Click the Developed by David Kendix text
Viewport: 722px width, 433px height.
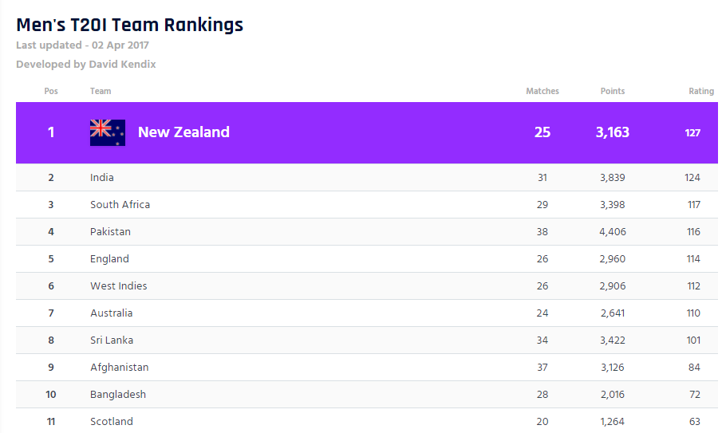86,65
